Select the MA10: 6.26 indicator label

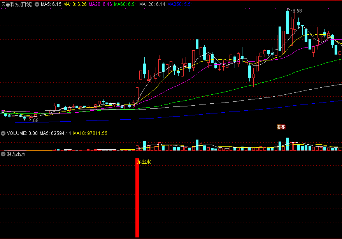click(75, 4)
